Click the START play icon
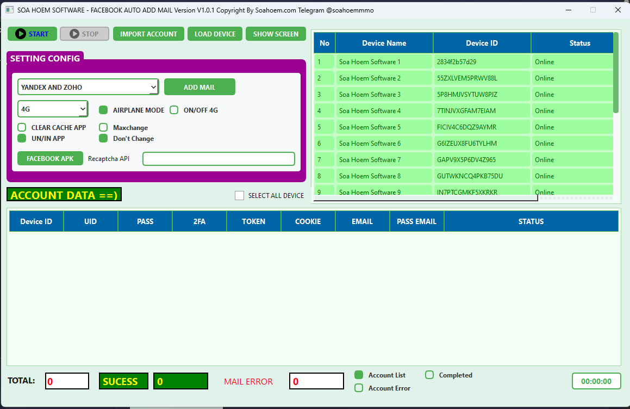Image resolution: width=630 pixels, height=409 pixels. click(21, 34)
